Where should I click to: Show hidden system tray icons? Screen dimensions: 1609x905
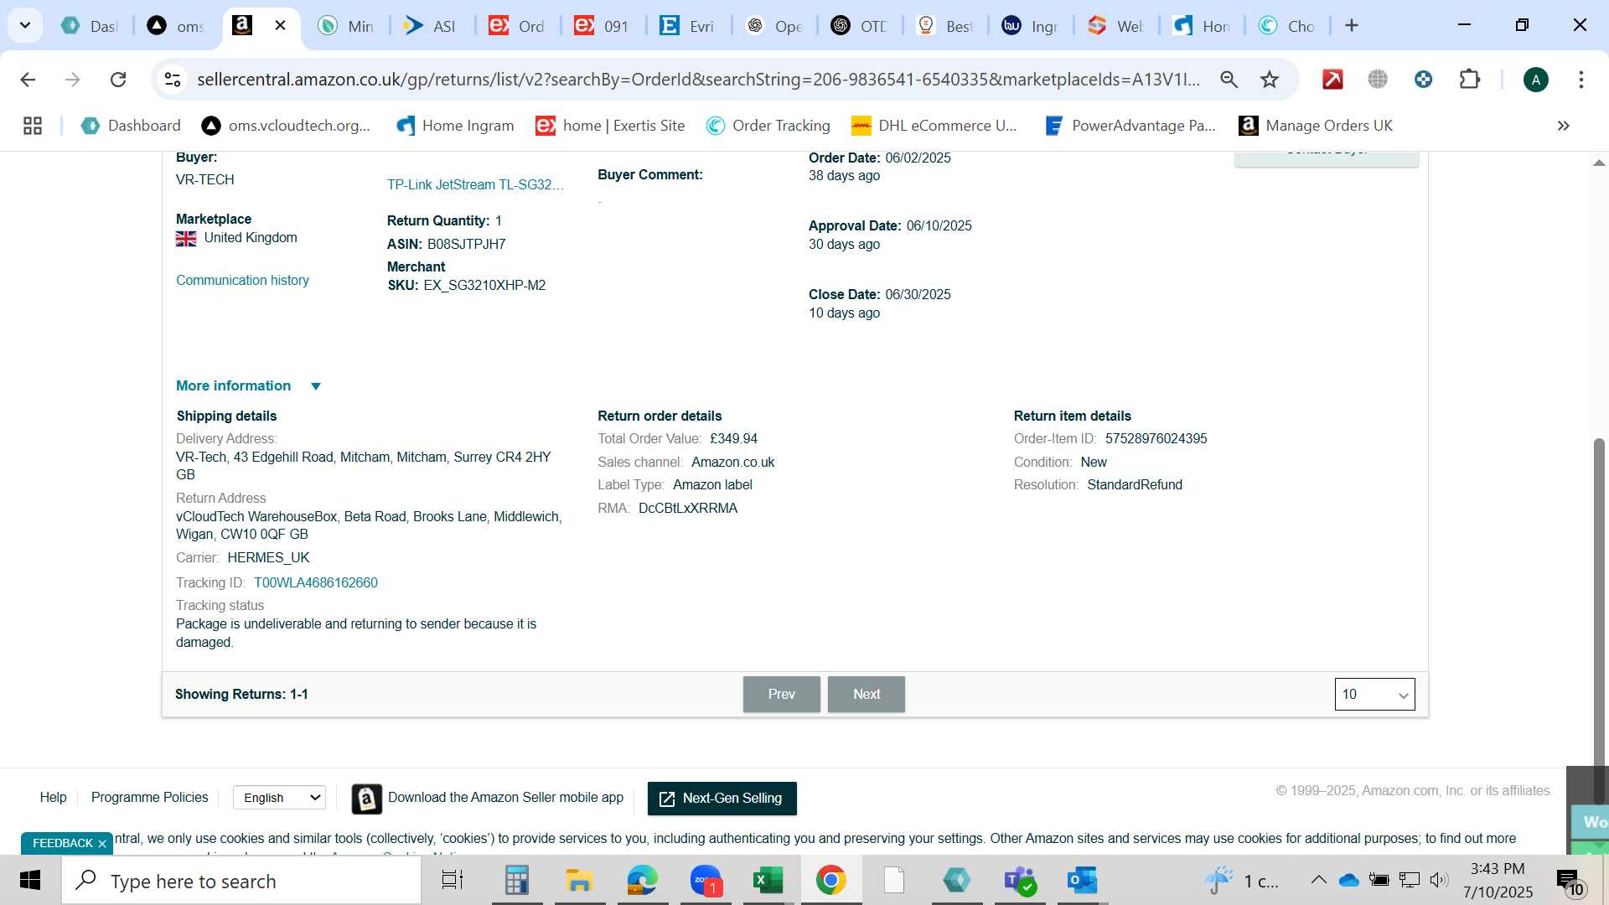(x=1318, y=880)
